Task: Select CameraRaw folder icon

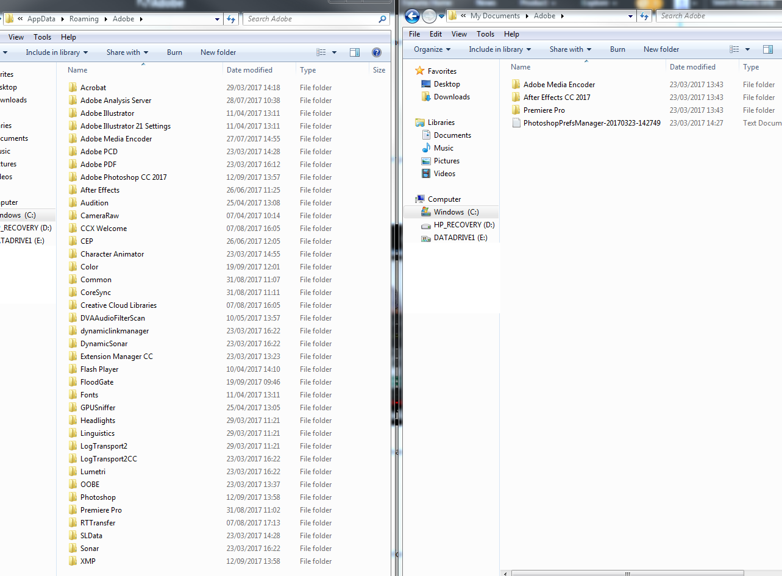Action: 73,216
